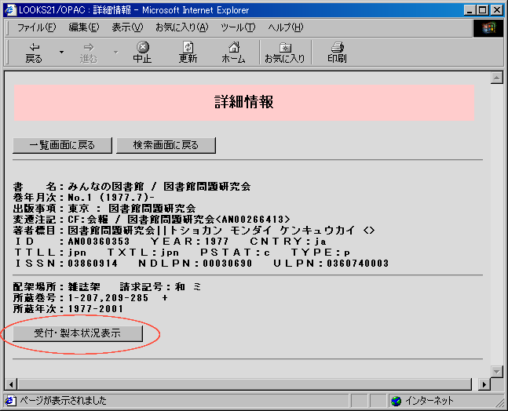Open the Back history dropdown arrow

click(x=61, y=53)
